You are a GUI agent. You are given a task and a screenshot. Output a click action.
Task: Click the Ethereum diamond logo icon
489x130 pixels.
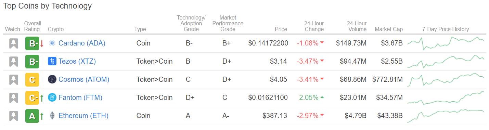click(52, 116)
